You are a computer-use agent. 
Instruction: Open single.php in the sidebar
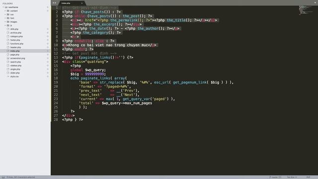pos(15,69)
